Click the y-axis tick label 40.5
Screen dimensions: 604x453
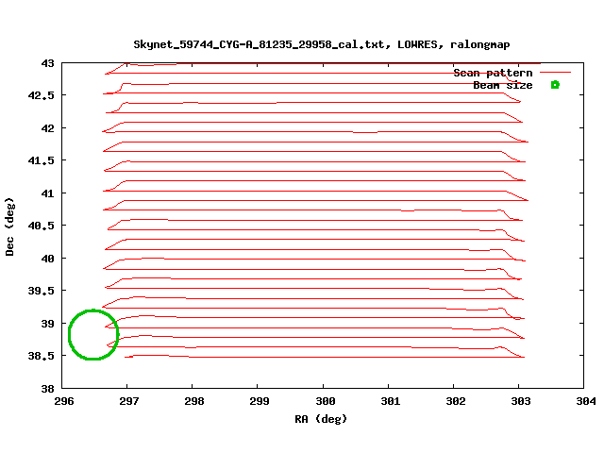click(42, 226)
